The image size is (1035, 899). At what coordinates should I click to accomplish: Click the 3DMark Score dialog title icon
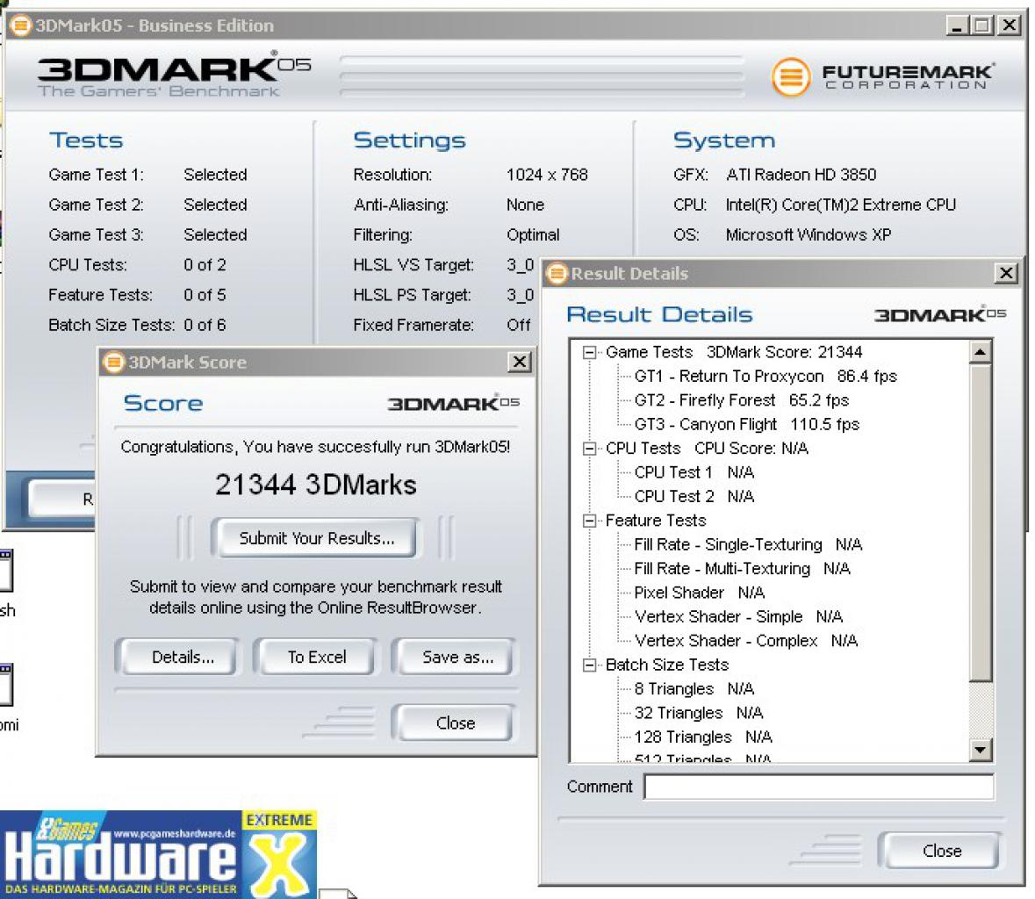(114, 363)
